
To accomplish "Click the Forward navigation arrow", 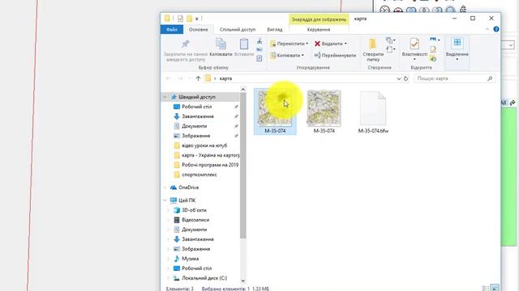I will (180, 78).
